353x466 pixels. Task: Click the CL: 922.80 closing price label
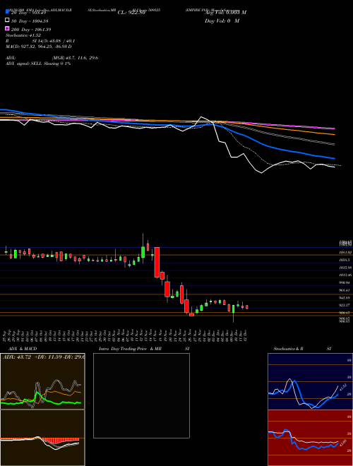[x=131, y=13]
